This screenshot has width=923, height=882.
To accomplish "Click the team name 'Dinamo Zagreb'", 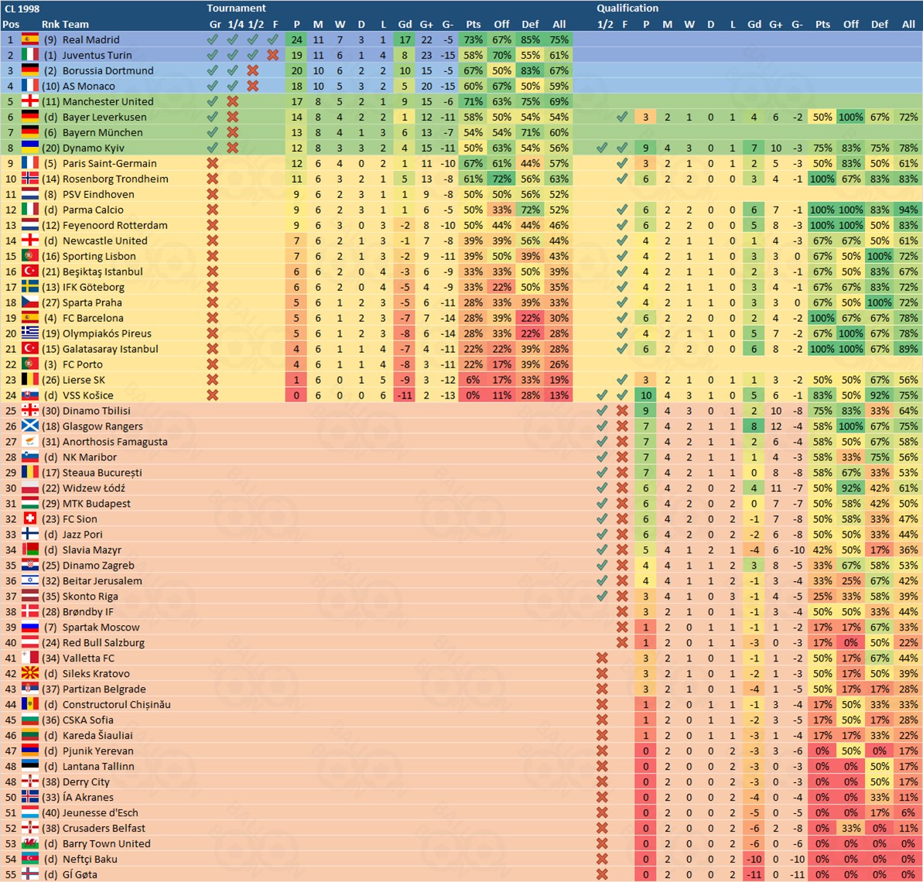I will point(98,566).
